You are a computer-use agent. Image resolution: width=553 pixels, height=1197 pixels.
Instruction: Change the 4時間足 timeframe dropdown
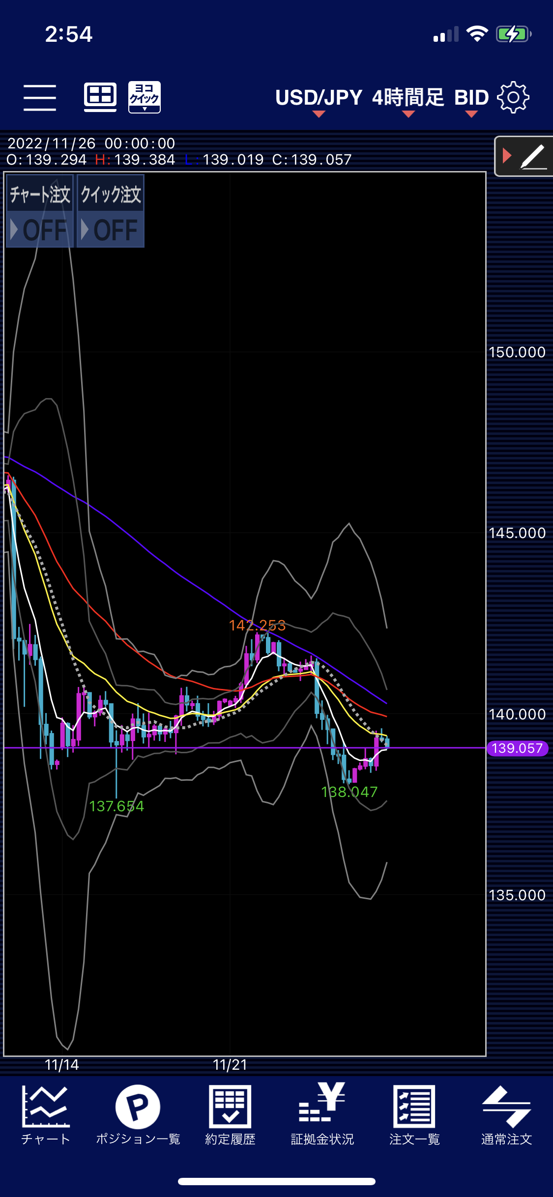point(408,101)
